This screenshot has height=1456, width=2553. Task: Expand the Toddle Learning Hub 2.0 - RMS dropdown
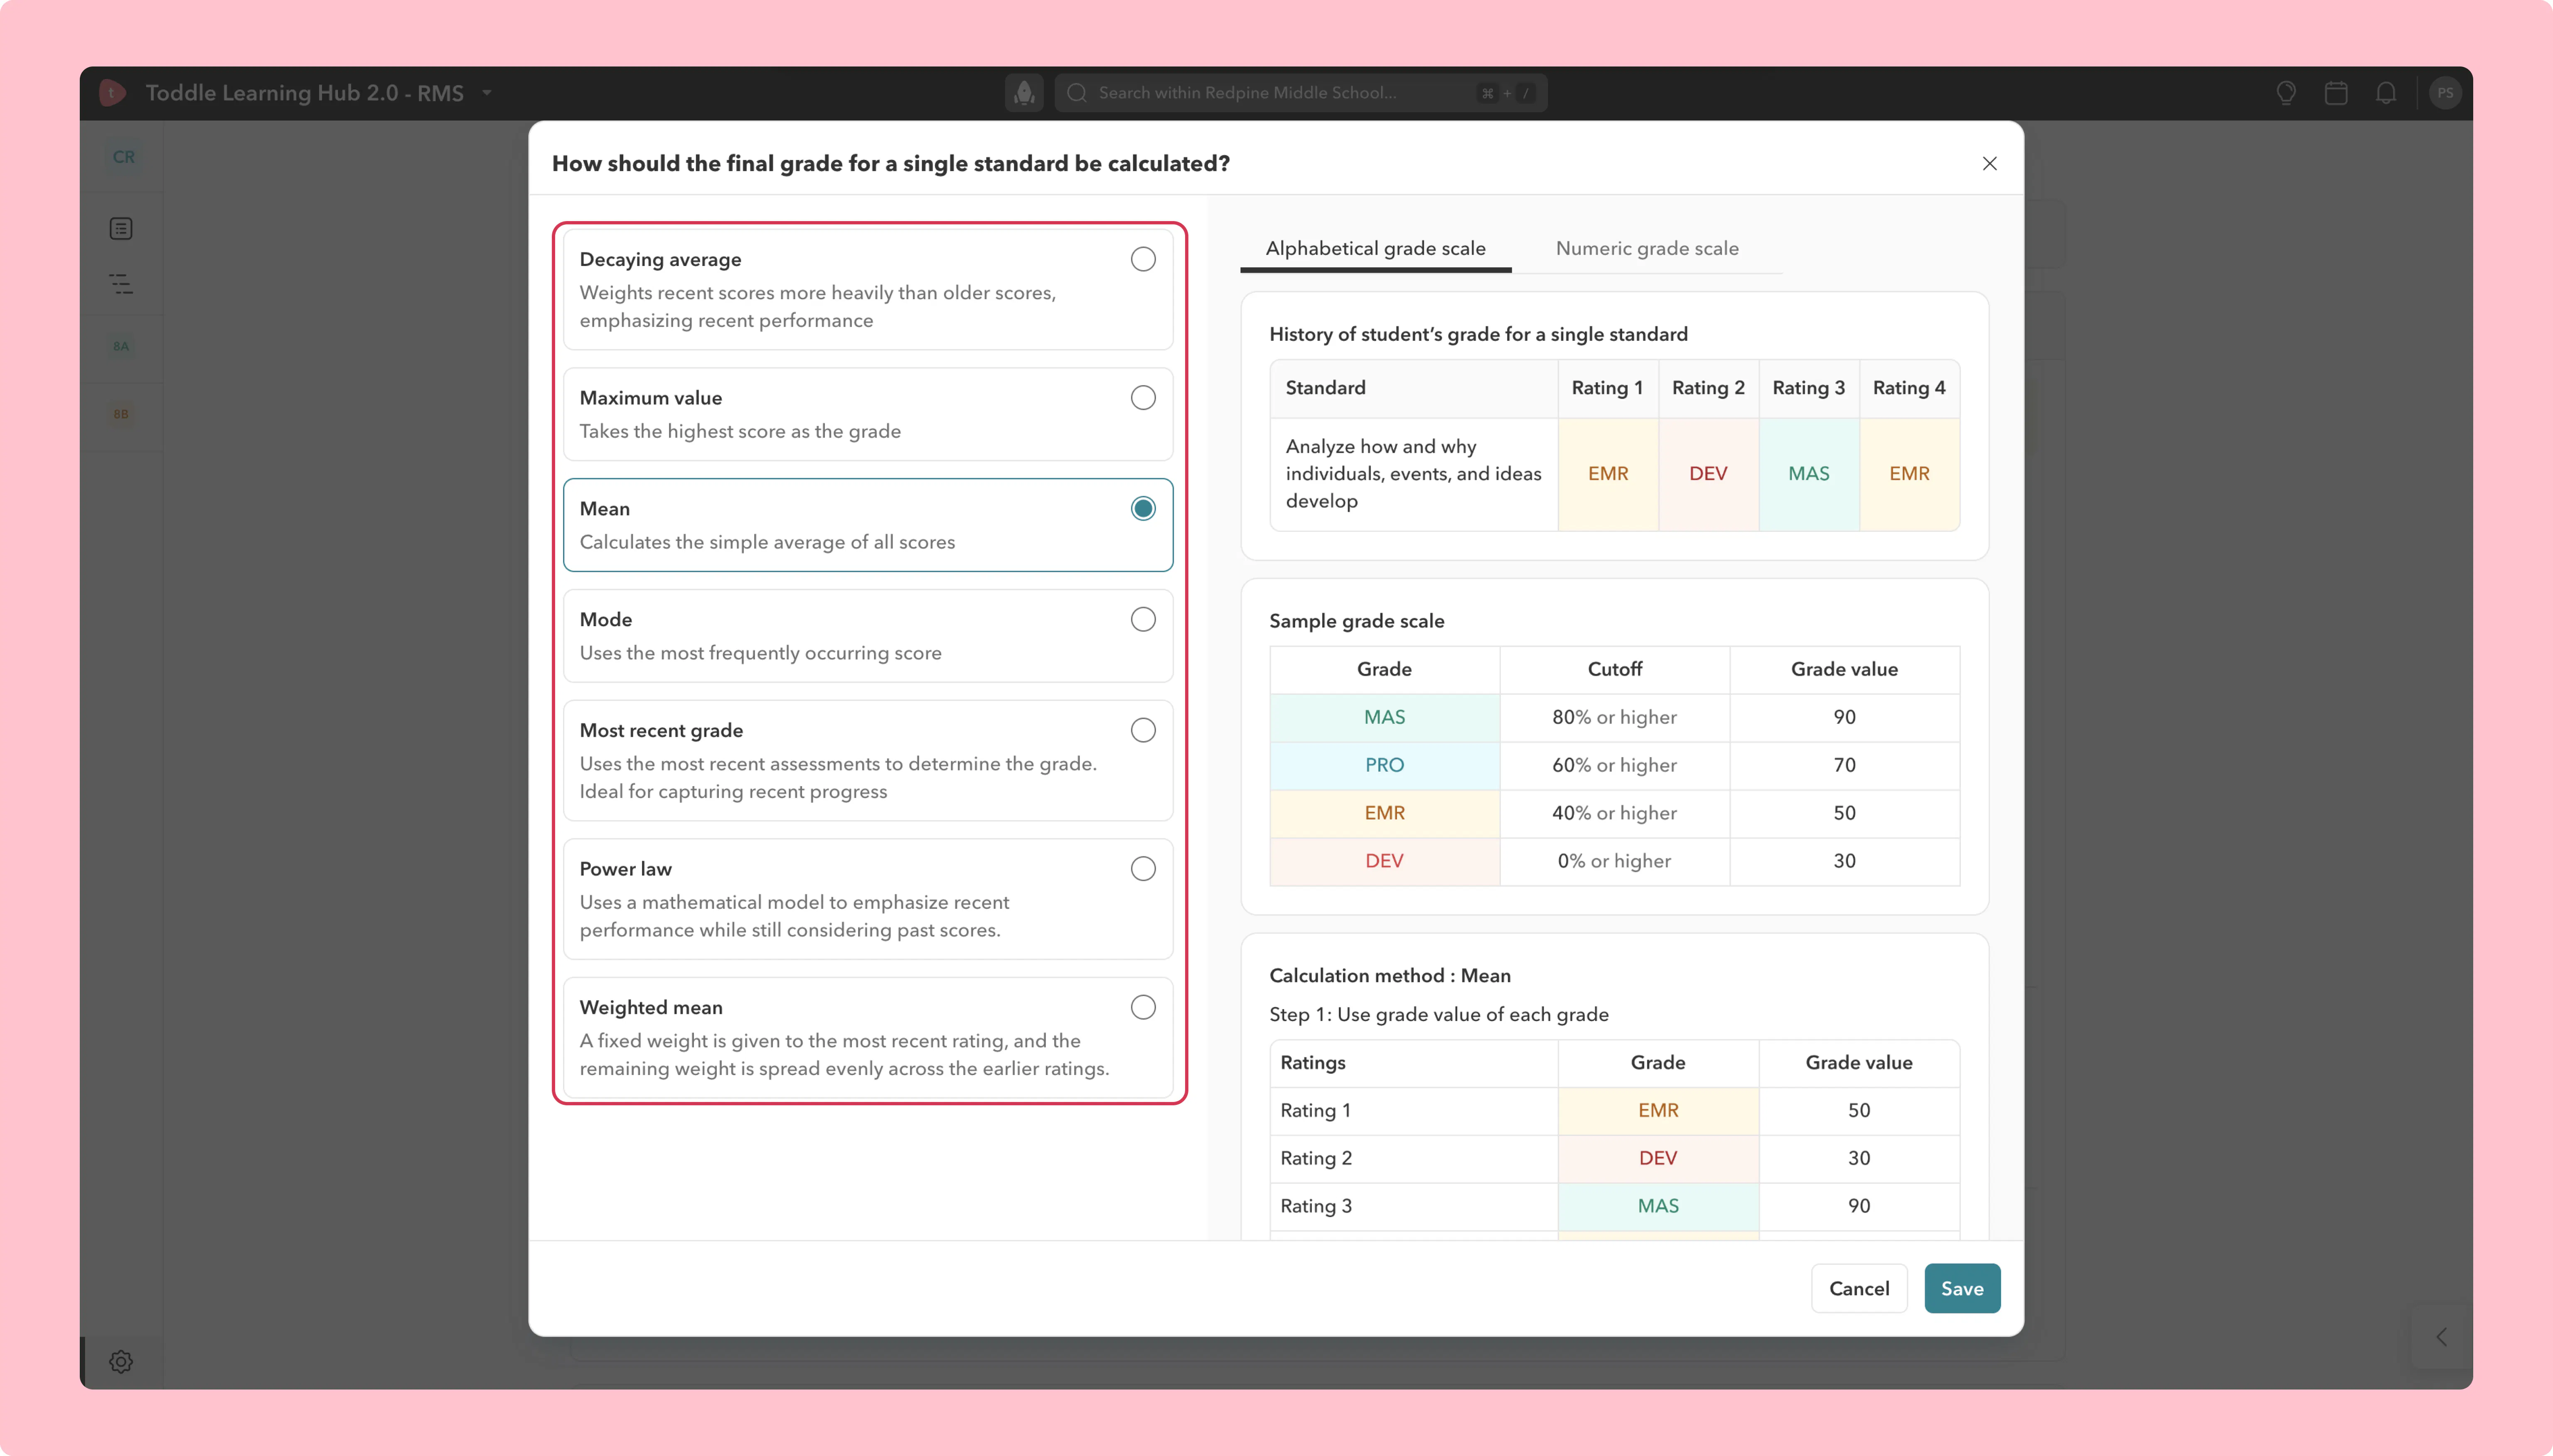click(487, 93)
